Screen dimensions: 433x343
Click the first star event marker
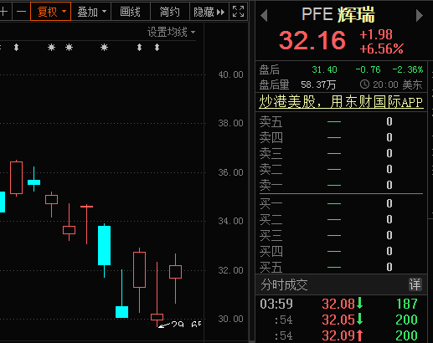pos(51,48)
